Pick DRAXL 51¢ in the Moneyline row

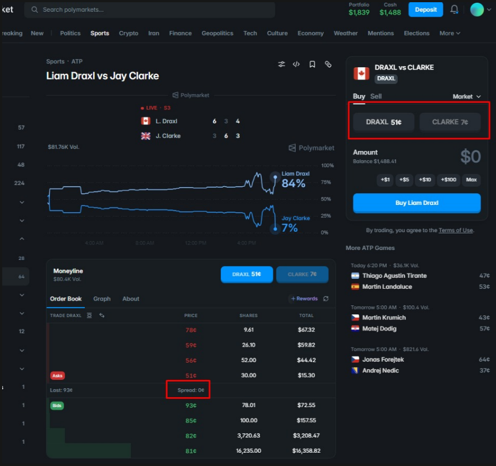pyautogui.click(x=247, y=274)
